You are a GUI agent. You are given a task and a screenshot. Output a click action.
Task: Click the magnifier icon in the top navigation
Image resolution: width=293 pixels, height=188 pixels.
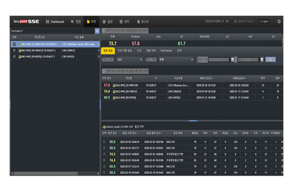(x=72, y=22)
